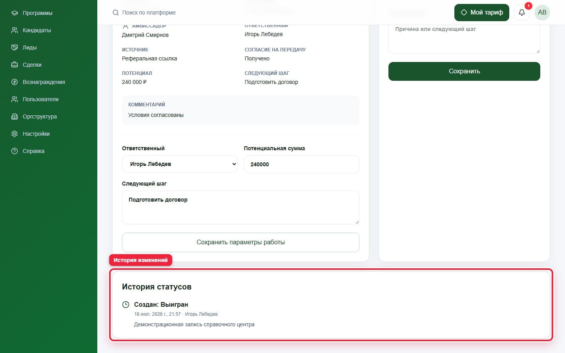The image size is (565, 353).
Task: Click the diamond icon in Мой тариф
Action: (x=464, y=13)
